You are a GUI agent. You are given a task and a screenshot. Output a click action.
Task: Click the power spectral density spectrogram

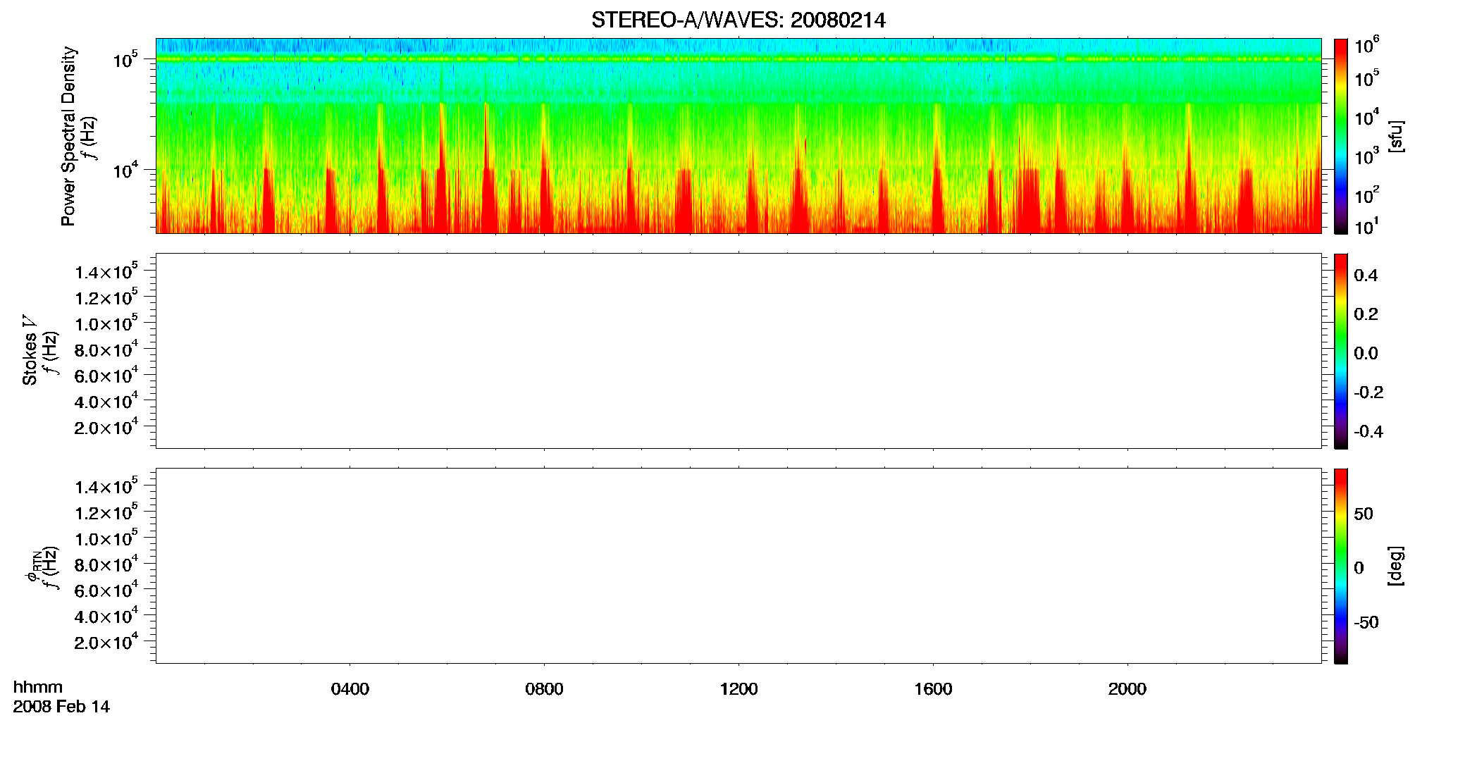coord(738,136)
